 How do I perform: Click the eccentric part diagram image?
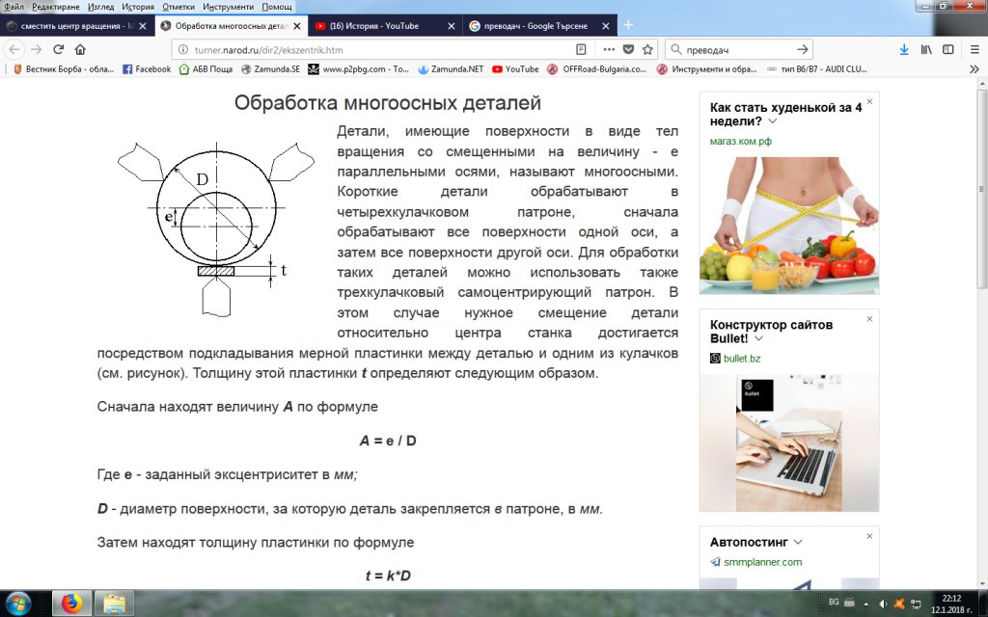(x=215, y=229)
